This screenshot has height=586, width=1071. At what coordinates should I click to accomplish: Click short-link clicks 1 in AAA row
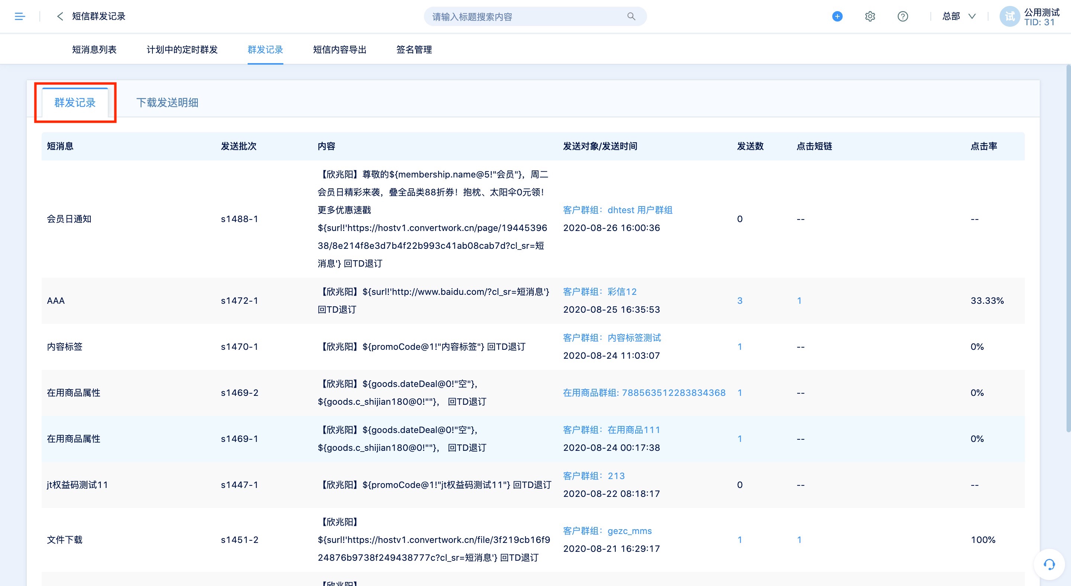click(799, 301)
